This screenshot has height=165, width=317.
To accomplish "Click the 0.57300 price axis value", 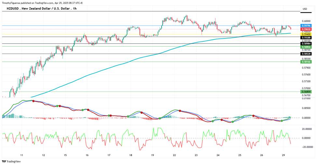I will click(306, 82).
